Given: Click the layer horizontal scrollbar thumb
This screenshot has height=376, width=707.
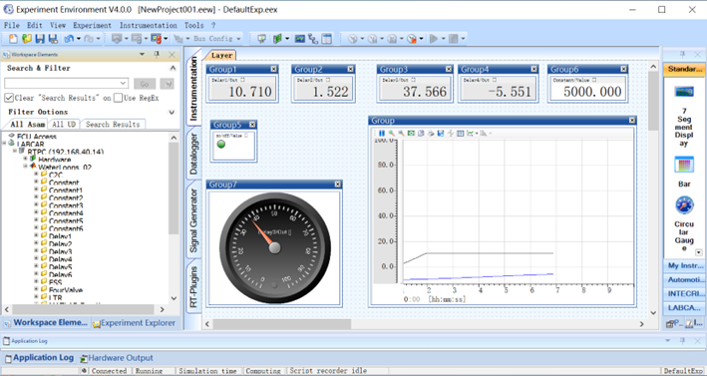Looking at the screenshot, I should click(x=282, y=324).
